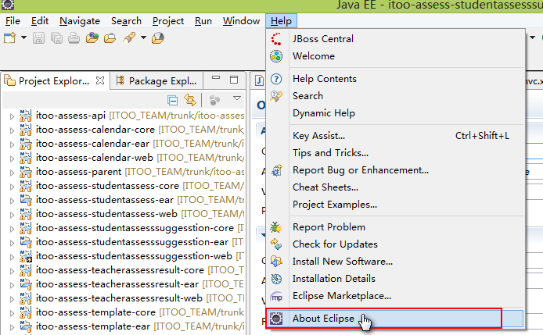Viewport: 543px width, 335px height.
Task: Click Install New Software... menu entry
Action: (x=395, y=262)
